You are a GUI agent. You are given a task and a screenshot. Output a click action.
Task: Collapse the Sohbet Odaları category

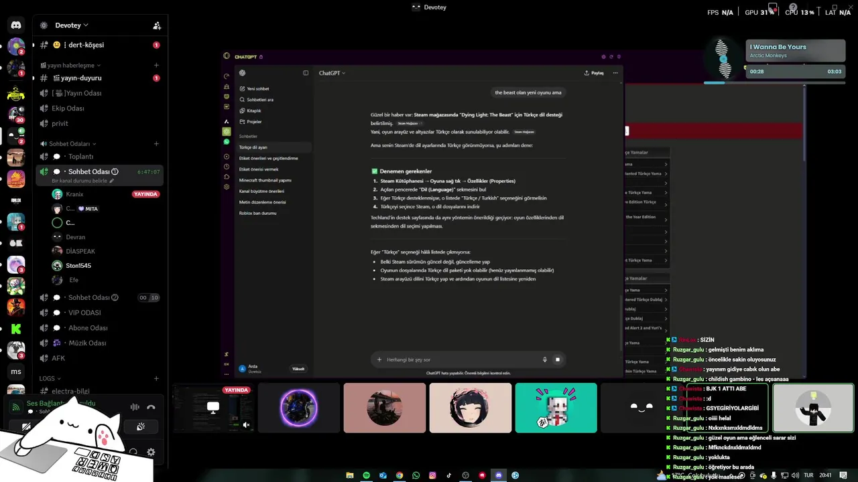point(68,144)
